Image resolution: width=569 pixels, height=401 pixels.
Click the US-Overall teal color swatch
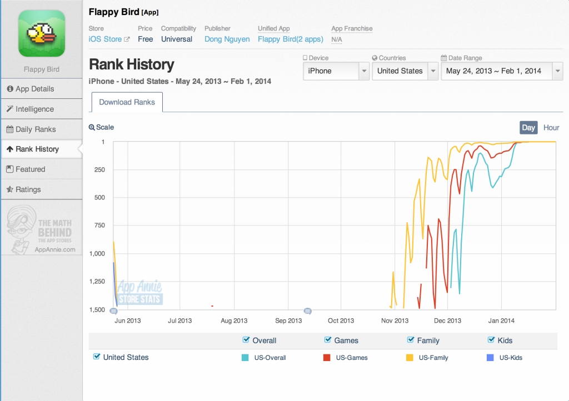pyautogui.click(x=245, y=358)
